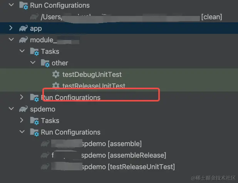
Task: Click the elephant icon beside spdemo [assembleRelease]
Action: (45, 155)
